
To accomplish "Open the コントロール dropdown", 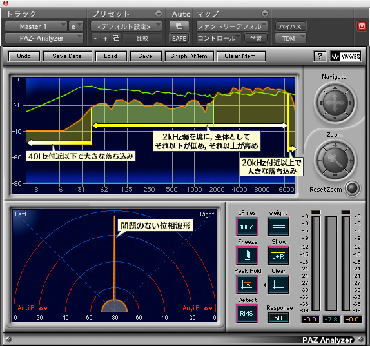I will [219, 38].
